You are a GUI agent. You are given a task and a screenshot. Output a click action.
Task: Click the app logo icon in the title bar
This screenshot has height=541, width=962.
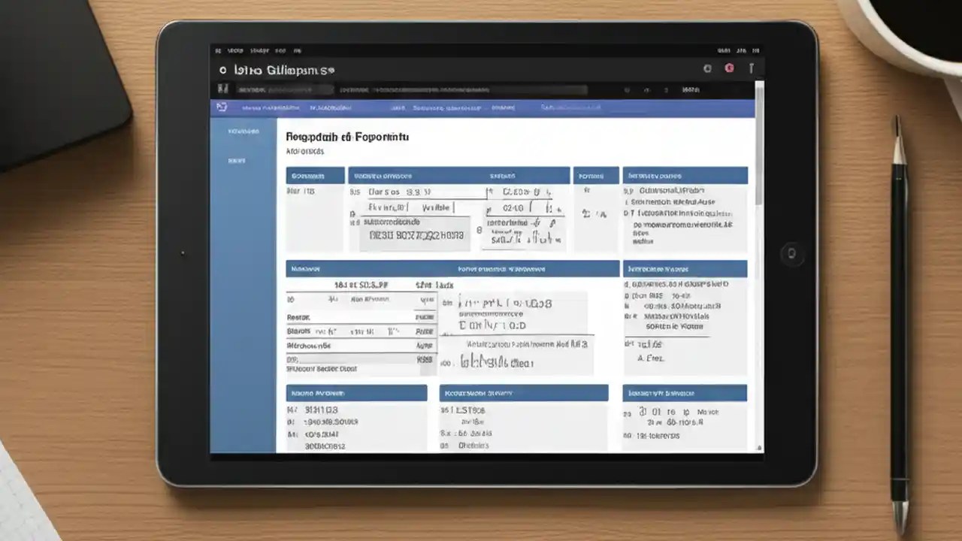tap(222, 69)
